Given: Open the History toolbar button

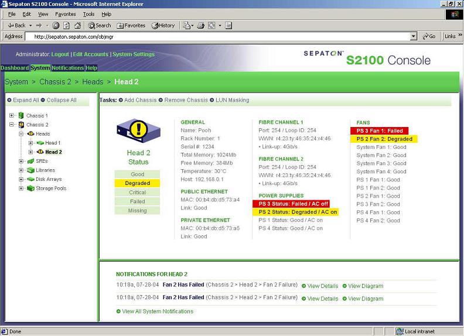Looking at the screenshot, I should [163, 25].
